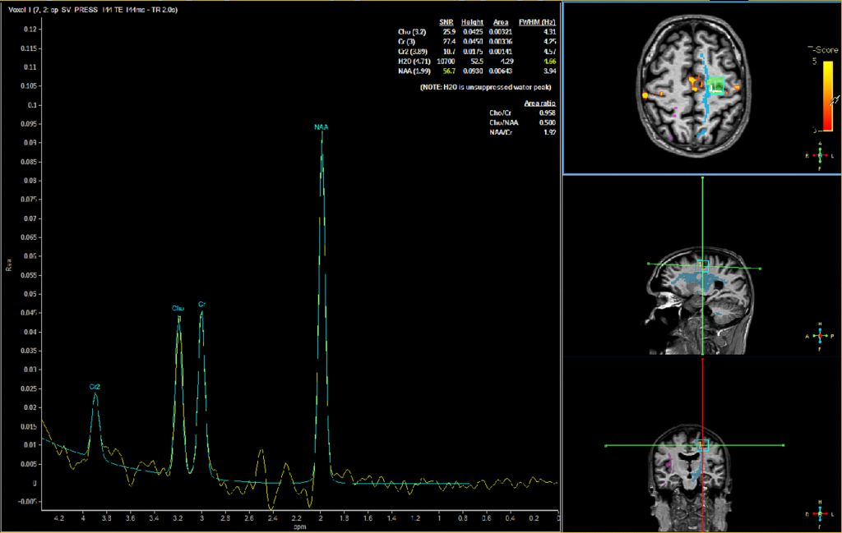Click the Cho/Cr ratio value 0.958
842x533 pixels.
coord(547,113)
